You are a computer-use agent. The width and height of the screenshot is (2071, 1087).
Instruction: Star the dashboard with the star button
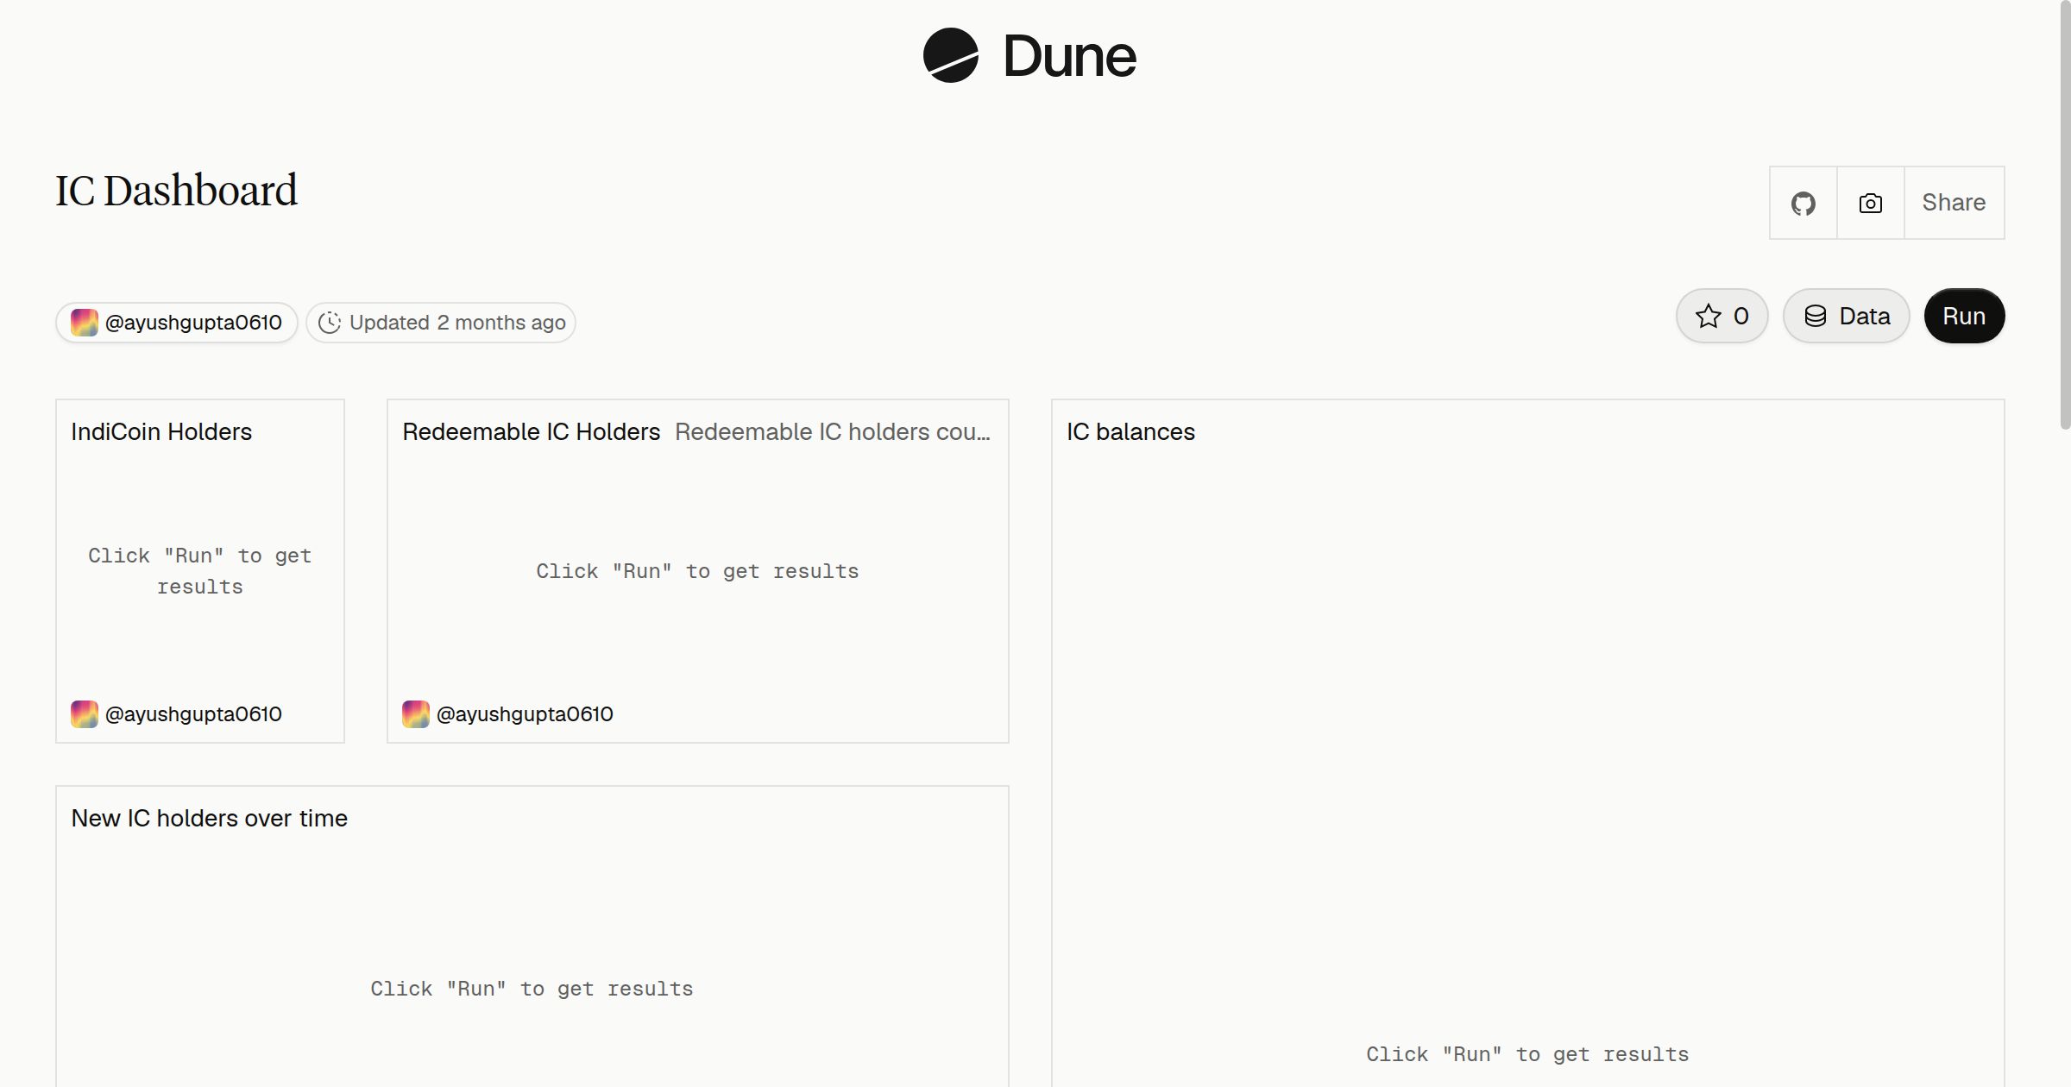click(x=1722, y=316)
